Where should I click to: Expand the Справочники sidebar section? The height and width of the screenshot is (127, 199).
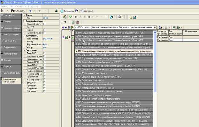click(x=2, y=47)
